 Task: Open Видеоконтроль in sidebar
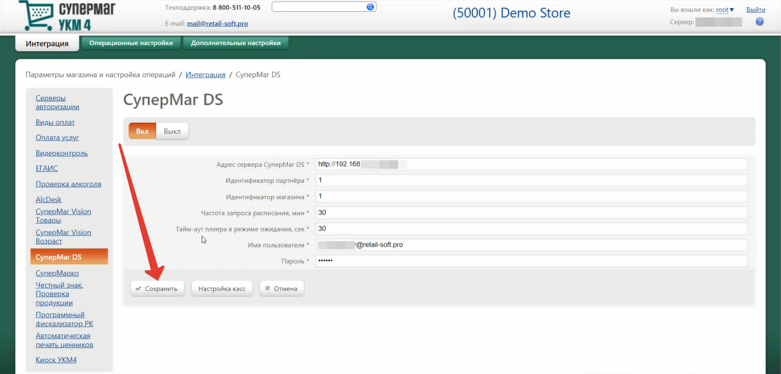(x=62, y=154)
